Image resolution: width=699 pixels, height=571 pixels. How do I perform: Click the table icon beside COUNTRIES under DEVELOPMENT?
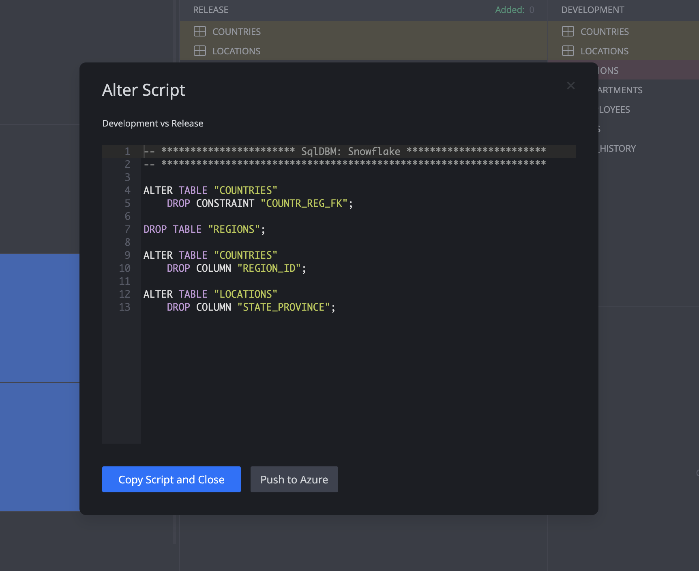(x=568, y=31)
